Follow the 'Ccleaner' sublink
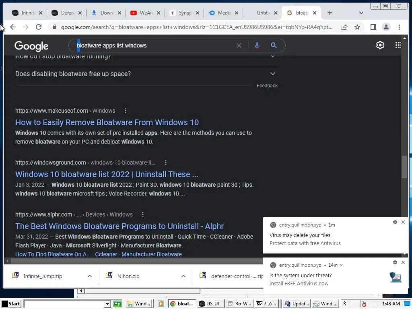 [x=106, y=254]
